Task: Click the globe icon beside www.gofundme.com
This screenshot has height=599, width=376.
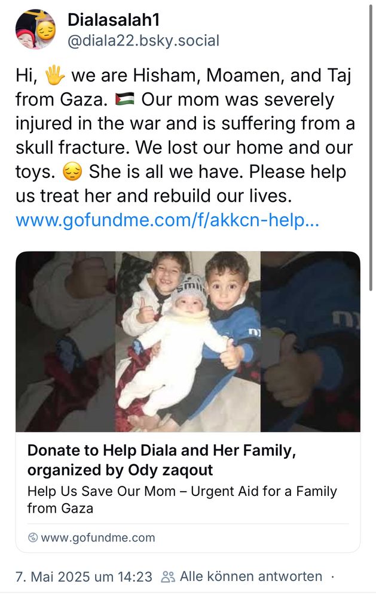Action: (x=33, y=537)
